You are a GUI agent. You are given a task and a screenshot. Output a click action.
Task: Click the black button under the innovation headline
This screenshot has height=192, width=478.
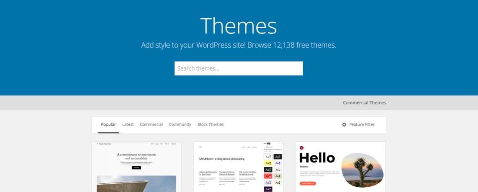pos(136,167)
